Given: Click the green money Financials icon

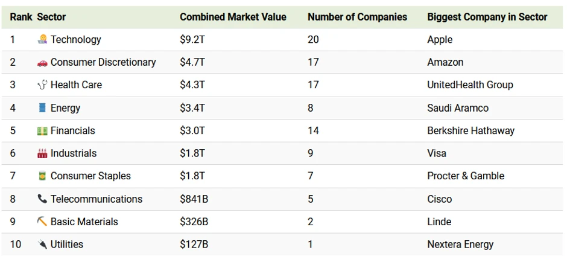Looking at the screenshot, I should point(42,131).
